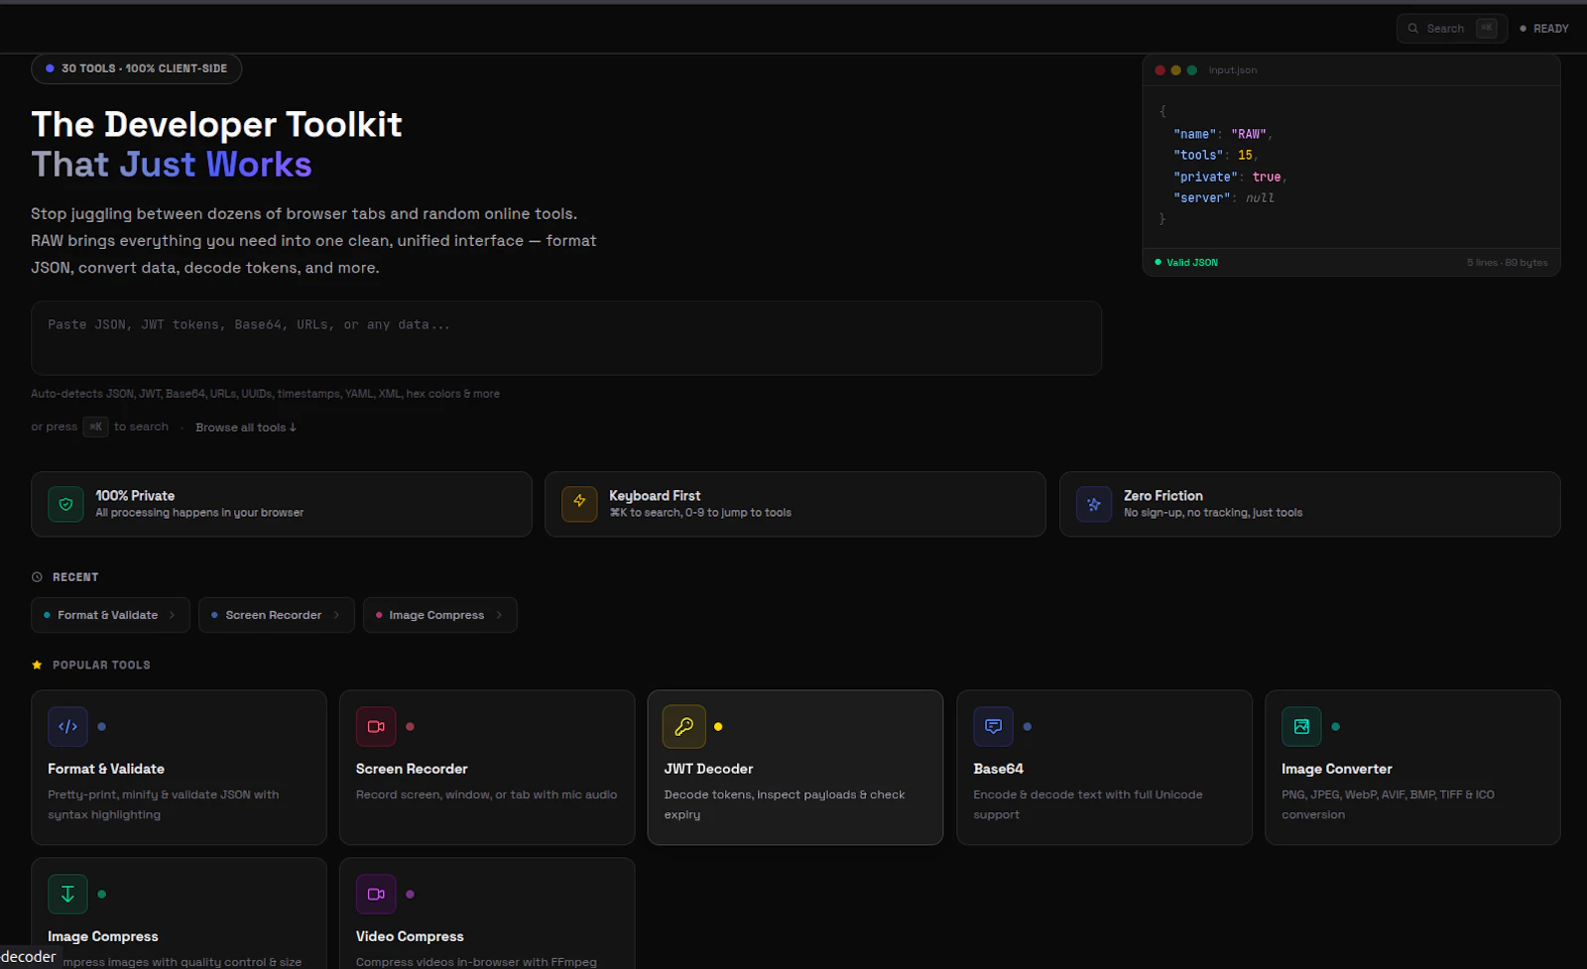Click the "name": "RAW" line in preview

[x=1223, y=134]
